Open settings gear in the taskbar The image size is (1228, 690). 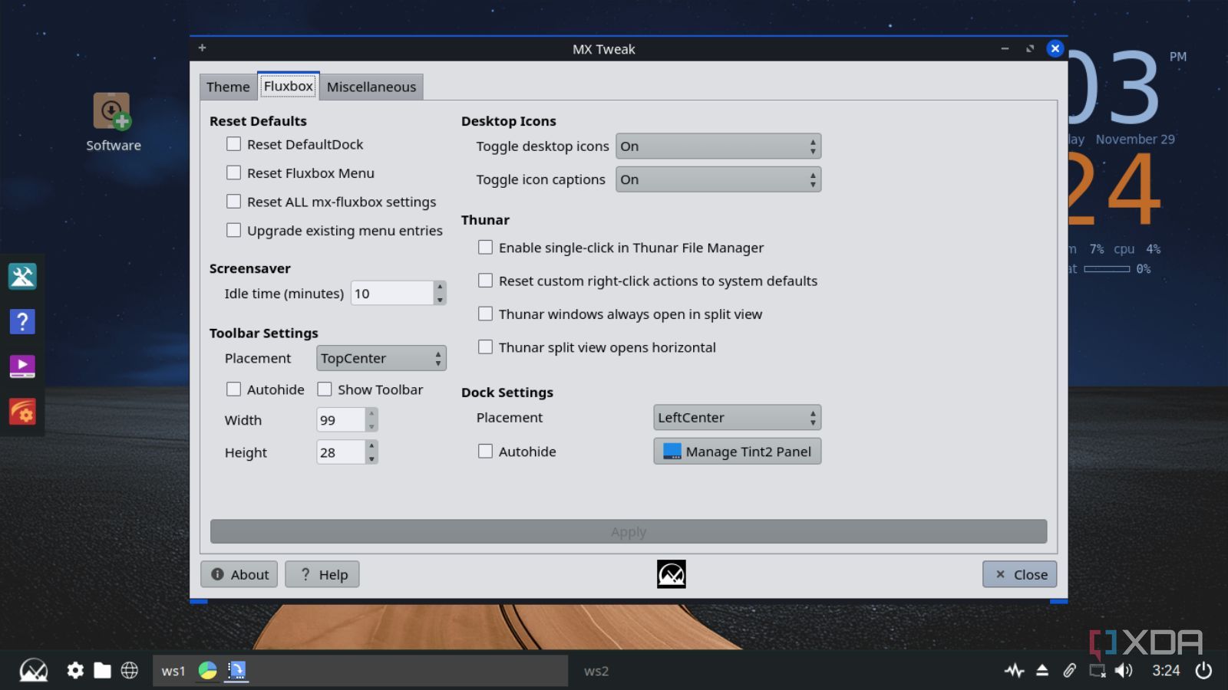click(x=75, y=671)
